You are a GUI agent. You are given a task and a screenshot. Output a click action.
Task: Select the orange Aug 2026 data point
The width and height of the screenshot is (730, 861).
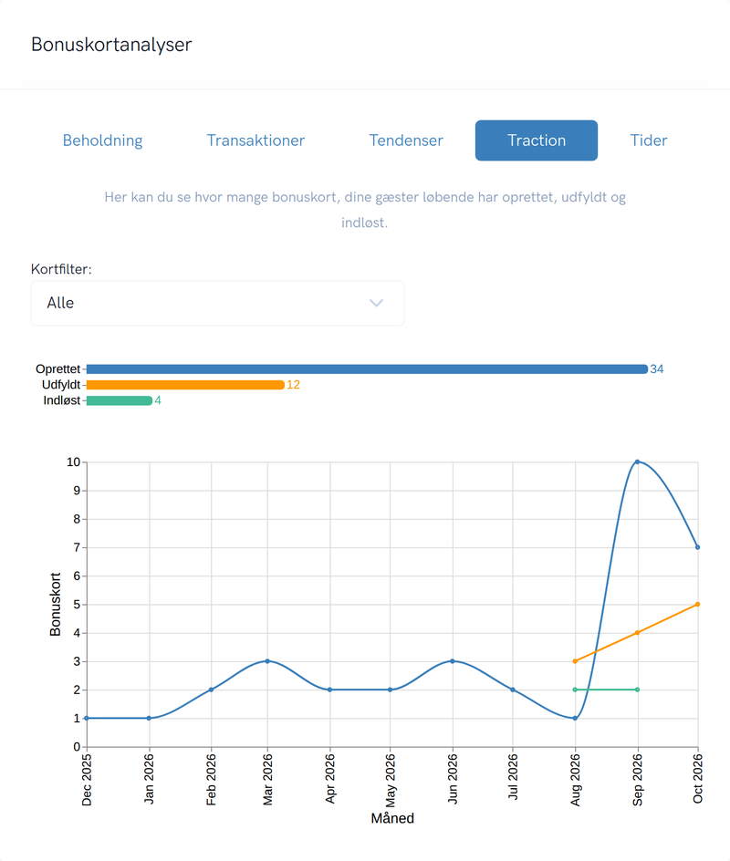coord(575,661)
